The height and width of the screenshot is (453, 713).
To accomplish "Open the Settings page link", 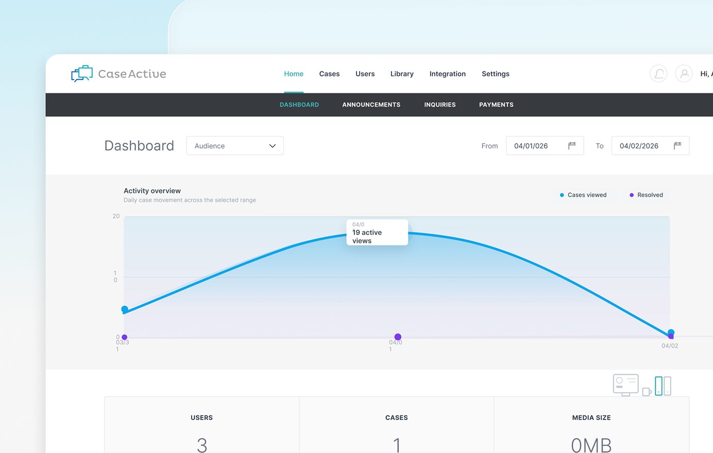I will point(495,74).
